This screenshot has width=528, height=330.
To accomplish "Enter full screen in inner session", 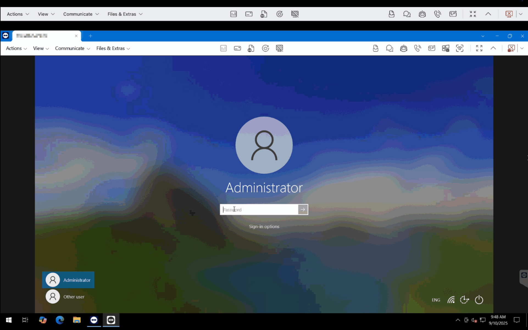I will pyautogui.click(x=479, y=48).
